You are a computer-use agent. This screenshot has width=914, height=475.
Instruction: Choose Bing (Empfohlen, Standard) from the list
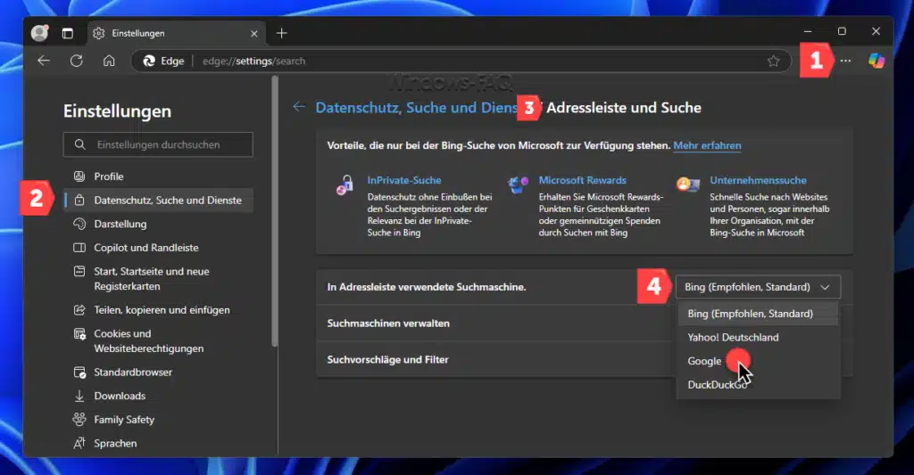pos(758,314)
